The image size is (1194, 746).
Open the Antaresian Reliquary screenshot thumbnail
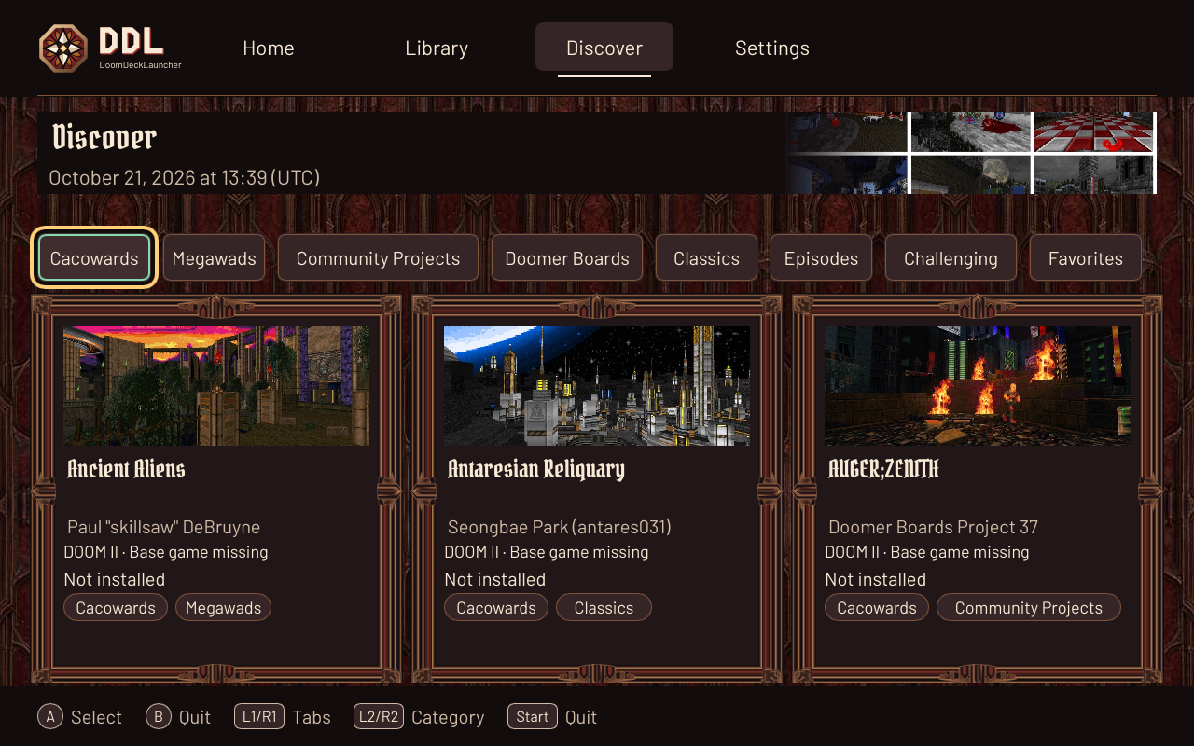597,386
